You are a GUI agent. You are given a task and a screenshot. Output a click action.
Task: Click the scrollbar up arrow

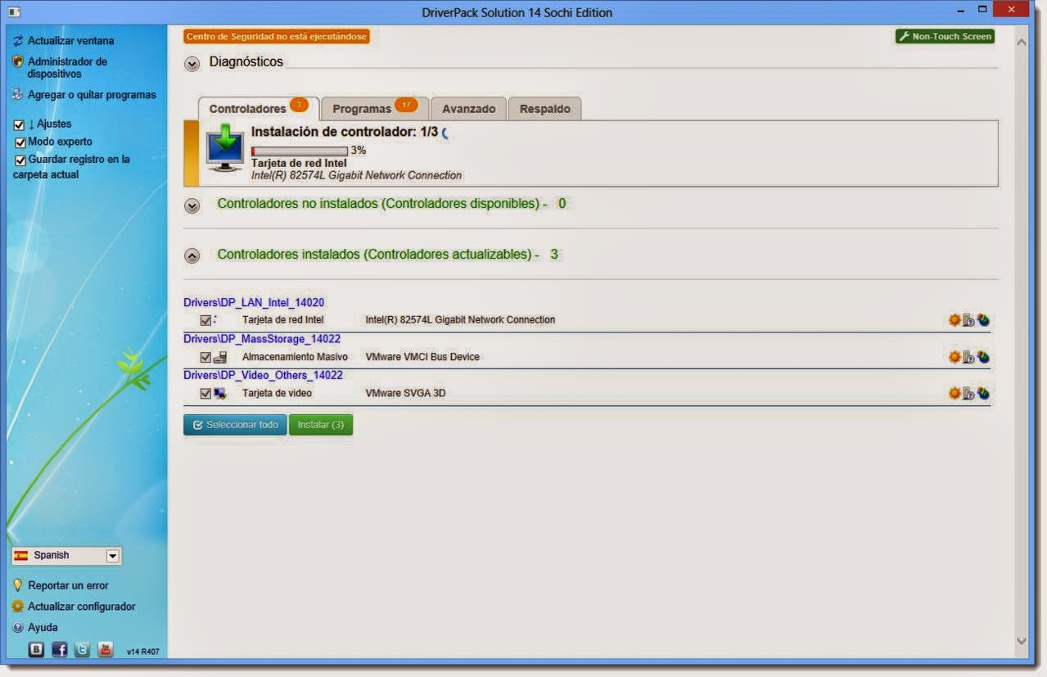1021,40
